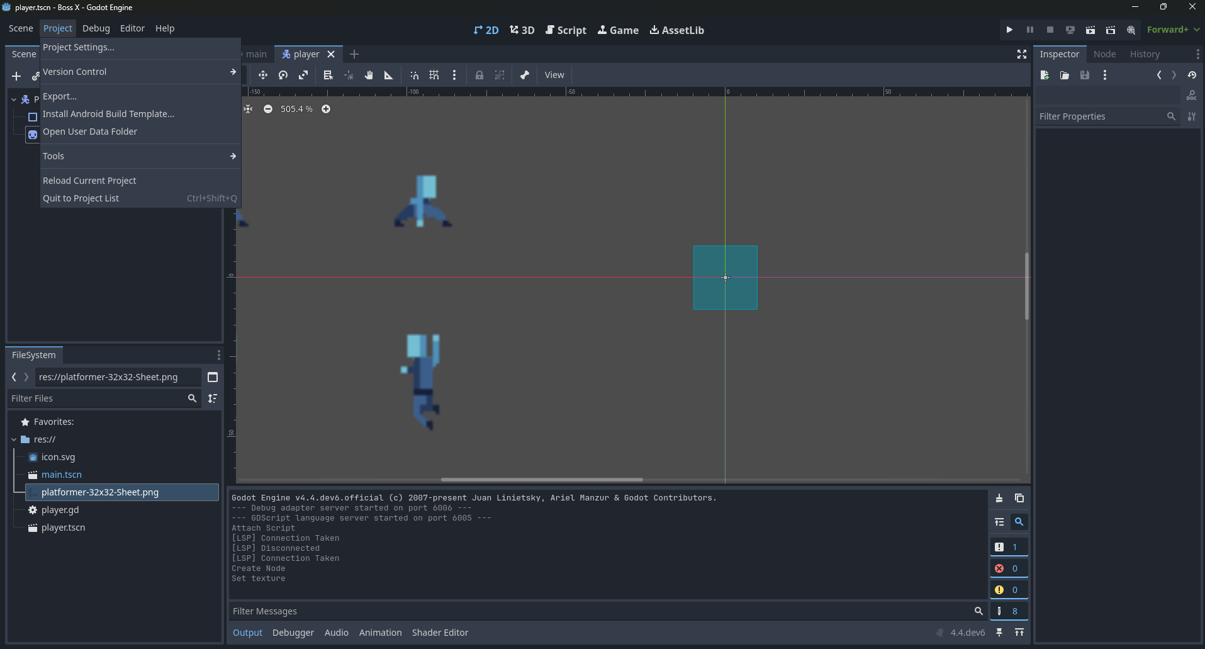This screenshot has width=1205, height=649.
Task: Group the selected node's children
Action: point(500,75)
